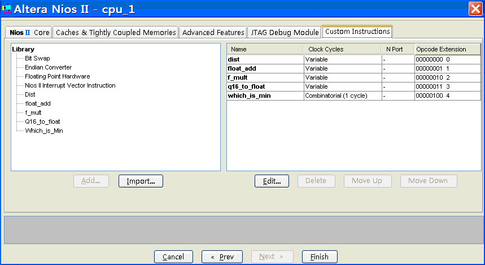Click the Import... button
The image size is (485, 265).
tap(141, 181)
